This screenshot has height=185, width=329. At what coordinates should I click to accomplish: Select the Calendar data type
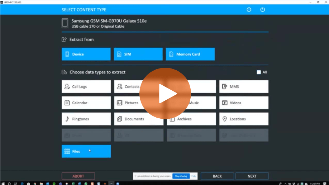[86, 103]
